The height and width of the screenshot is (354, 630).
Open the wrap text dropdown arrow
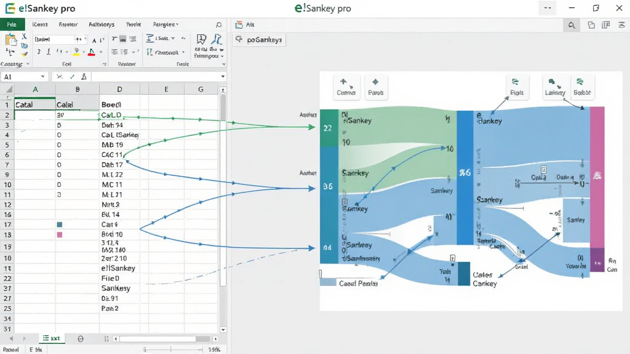click(173, 39)
